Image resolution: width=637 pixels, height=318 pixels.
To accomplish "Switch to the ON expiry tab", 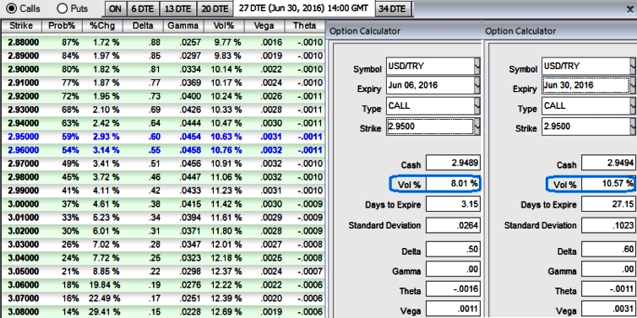I will pos(116,8).
